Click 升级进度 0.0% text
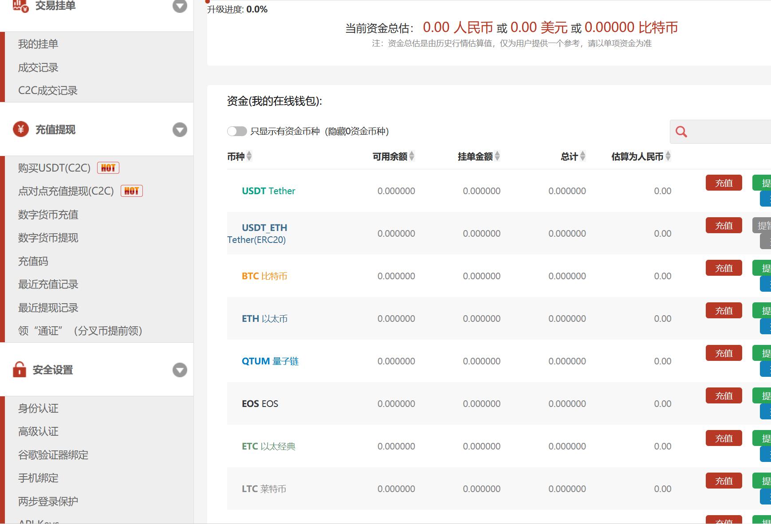 237,9
